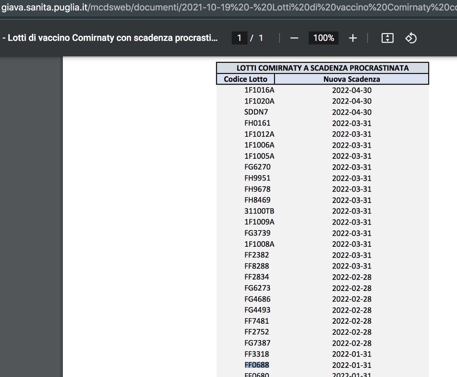
Task: Rotate the document counterclockwise
Action: [411, 38]
